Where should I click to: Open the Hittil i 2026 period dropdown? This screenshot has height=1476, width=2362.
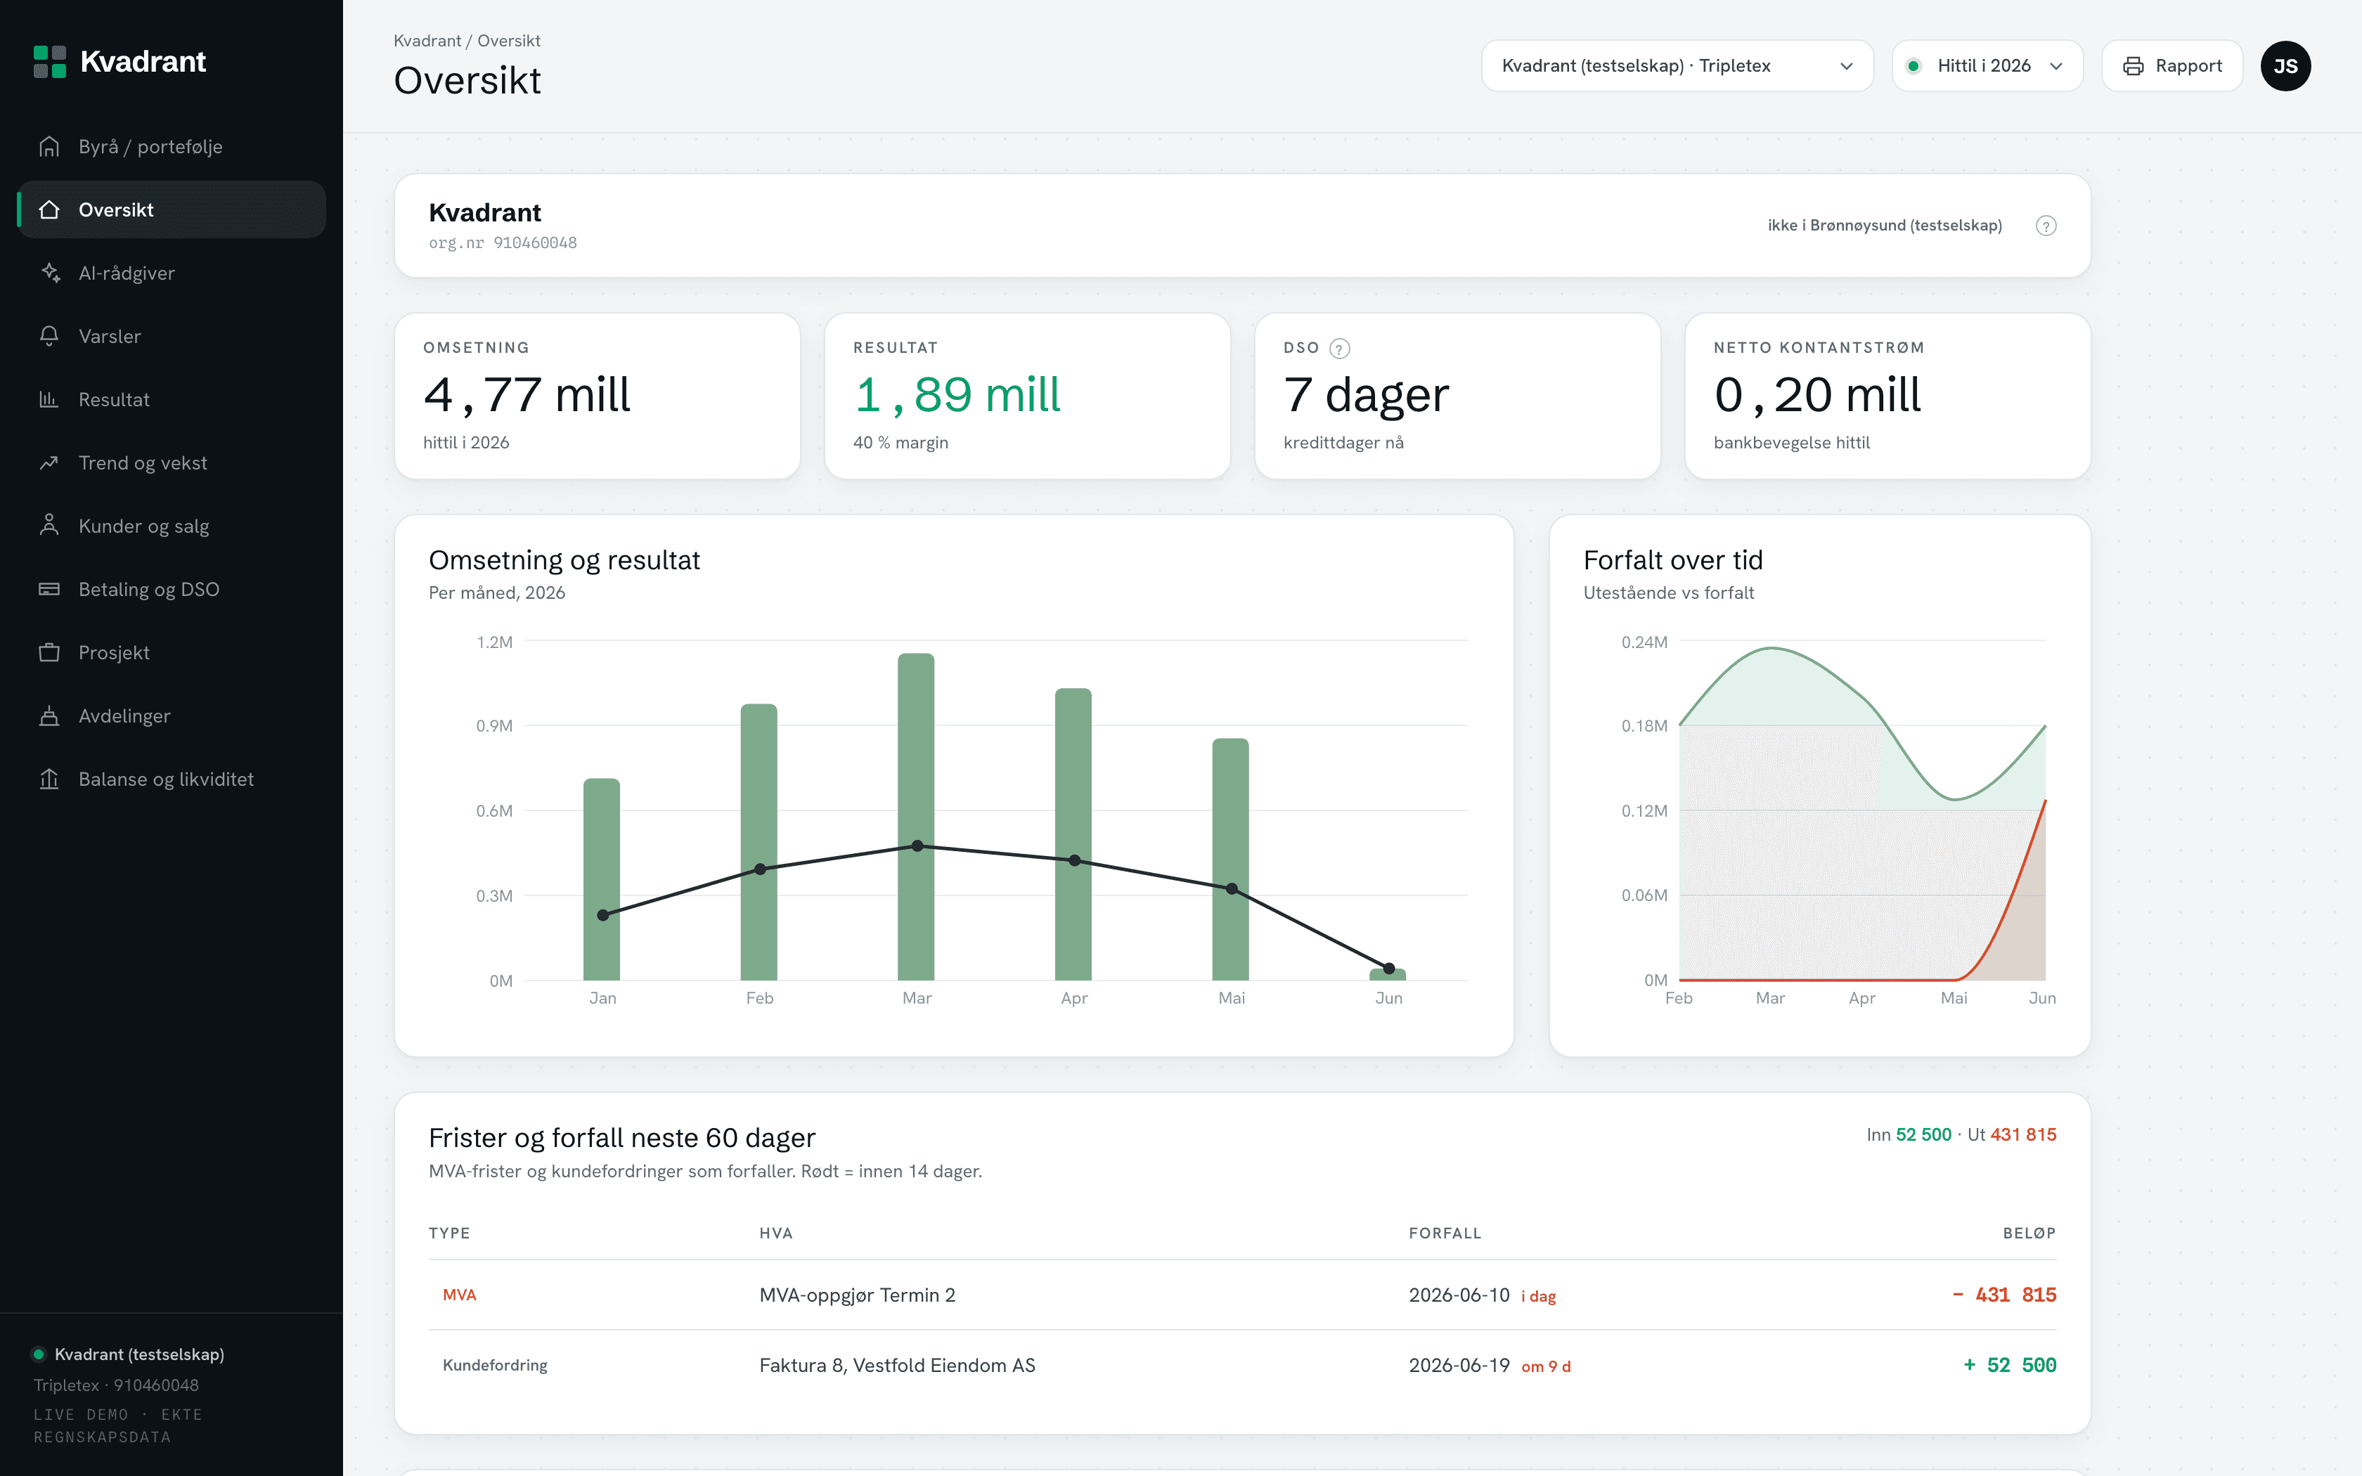coord(1987,65)
